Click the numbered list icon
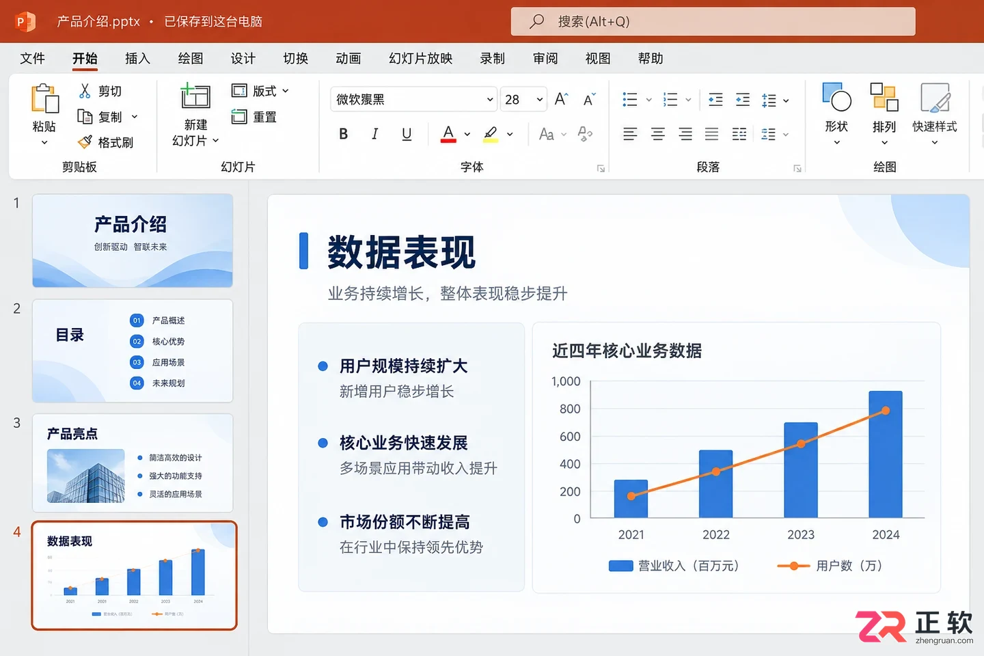Image resolution: width=984 pixels, height=656 pixels. (670, 100)
